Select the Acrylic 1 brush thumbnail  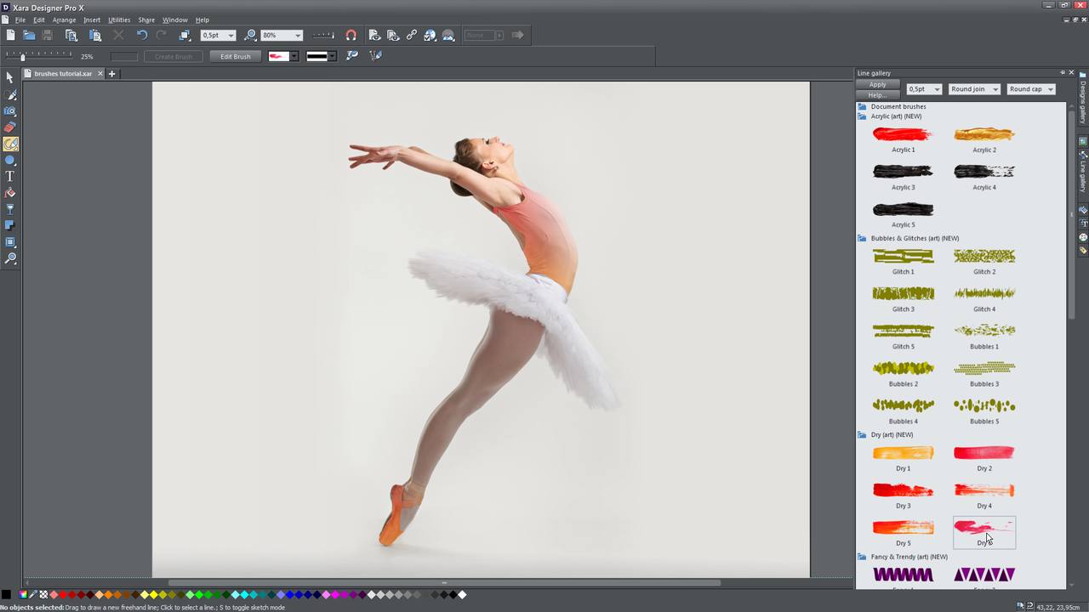(903, 134)
